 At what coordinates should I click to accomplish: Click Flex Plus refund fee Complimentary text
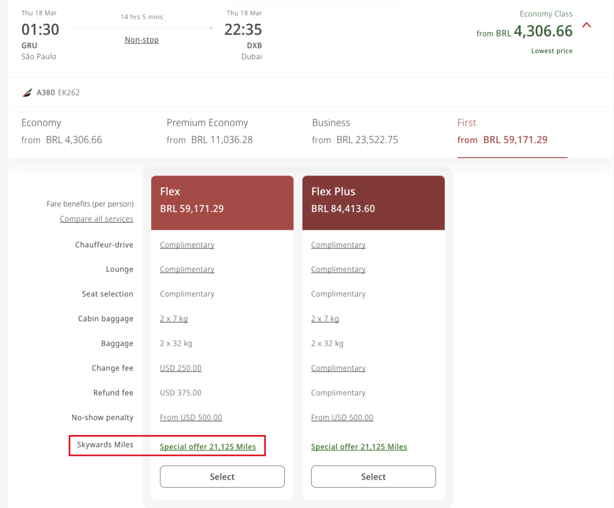coord(338,393)
